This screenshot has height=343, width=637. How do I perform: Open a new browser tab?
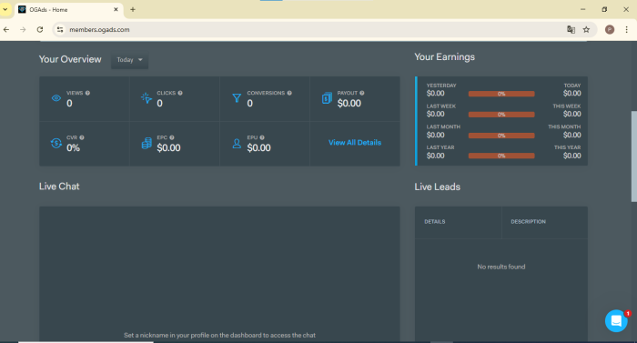pyautogui.click(x=133, y=9)
